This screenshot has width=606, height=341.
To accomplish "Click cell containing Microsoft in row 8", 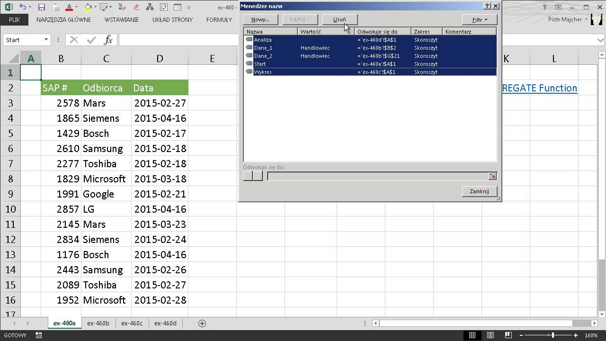I will [106, 179].
